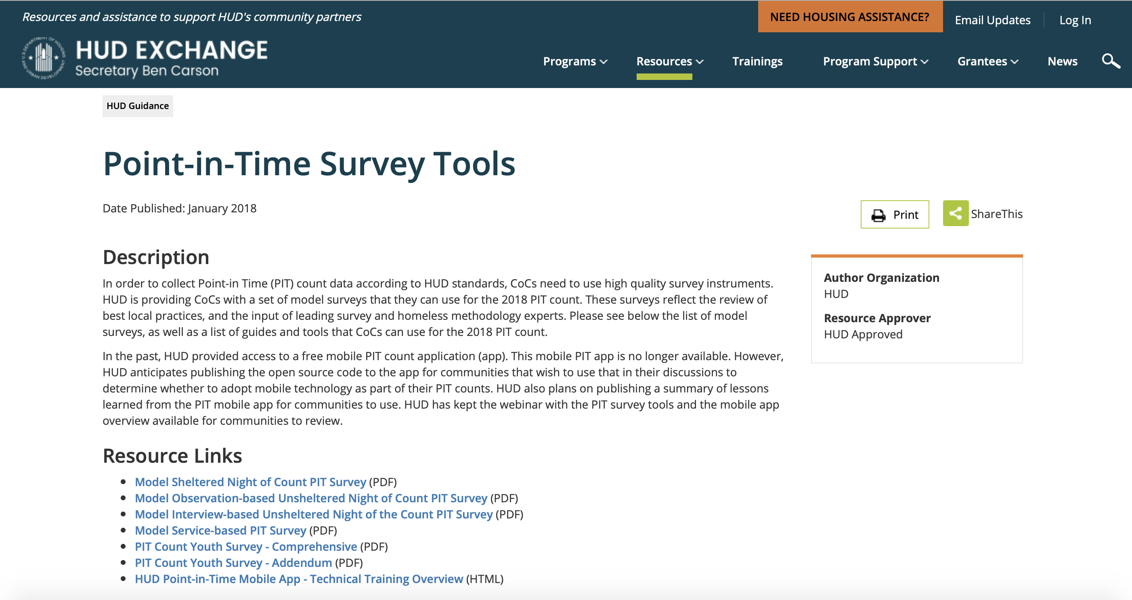Click the search magnifier icon
This screenshot has width=1132, height=600.
coord(1111,61)
